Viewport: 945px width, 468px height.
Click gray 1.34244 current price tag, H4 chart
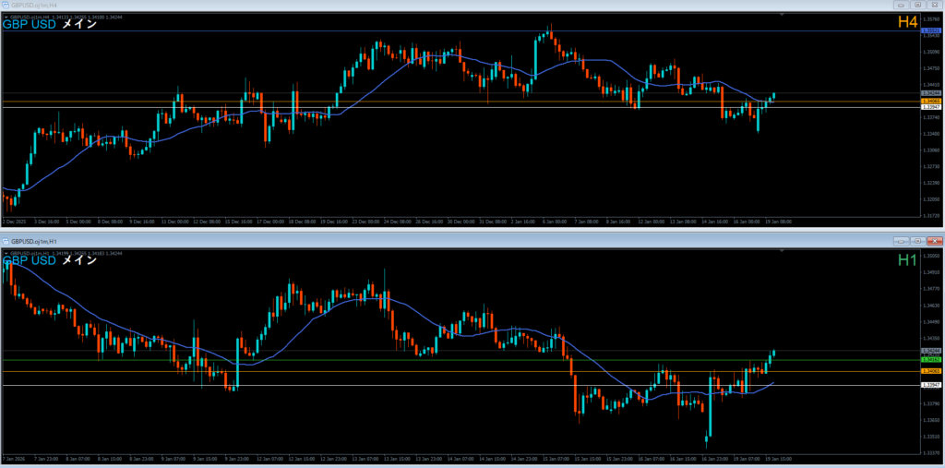click(931, 93)
